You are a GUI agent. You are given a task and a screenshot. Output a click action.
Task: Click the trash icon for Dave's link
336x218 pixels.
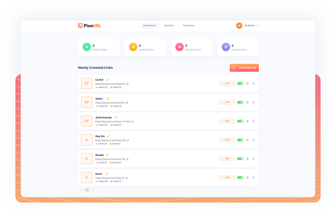(x=253, y=178)
